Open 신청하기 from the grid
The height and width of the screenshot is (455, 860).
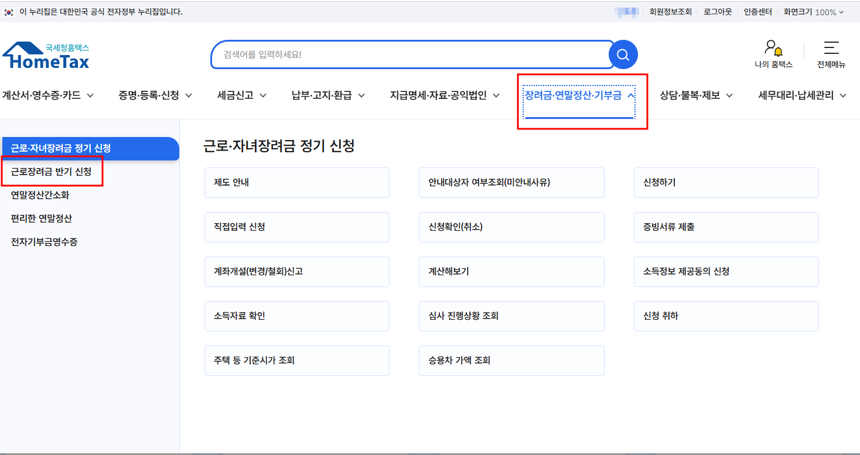pyautogui.click(x=726, y=182)
